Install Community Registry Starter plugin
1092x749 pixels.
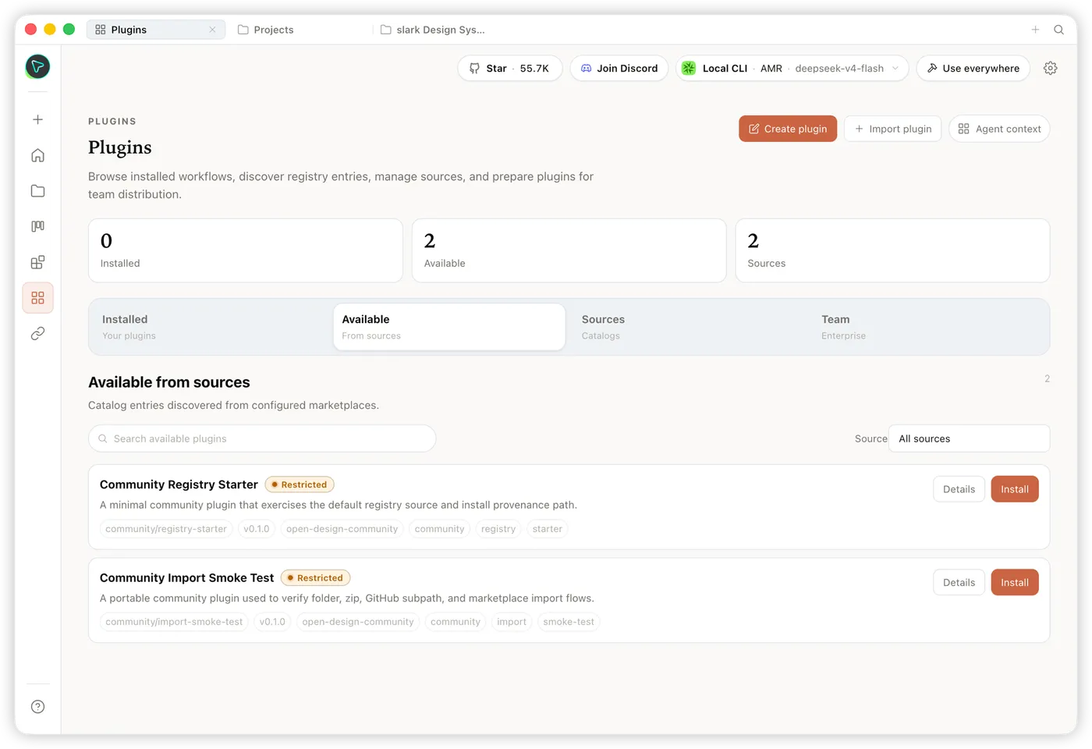(1015, 489)
